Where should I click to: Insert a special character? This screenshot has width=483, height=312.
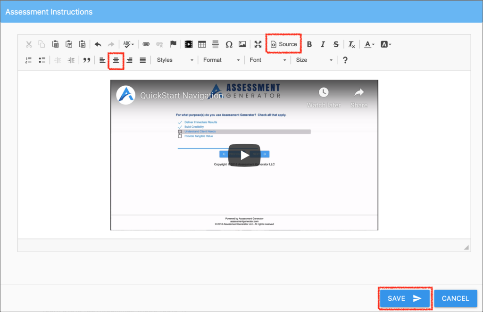pos(229,44)
